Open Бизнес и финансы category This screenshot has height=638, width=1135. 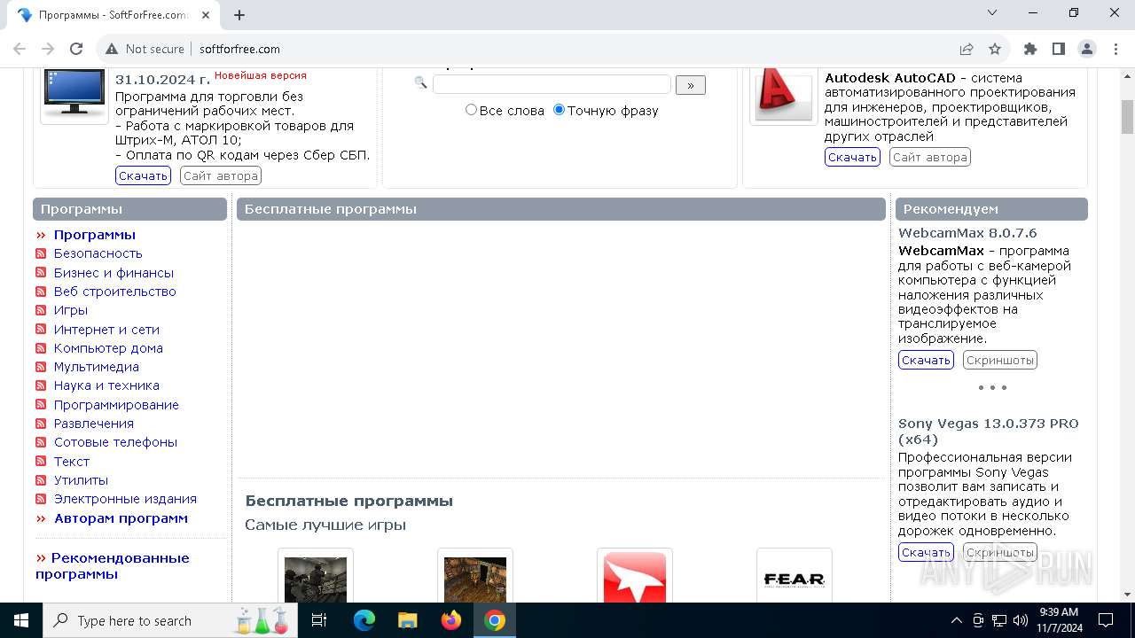(x=113, y=273)
